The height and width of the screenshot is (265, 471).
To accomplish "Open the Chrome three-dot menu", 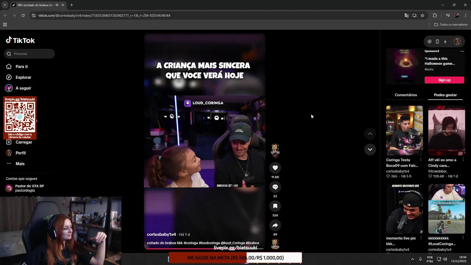I will [465, 15].
